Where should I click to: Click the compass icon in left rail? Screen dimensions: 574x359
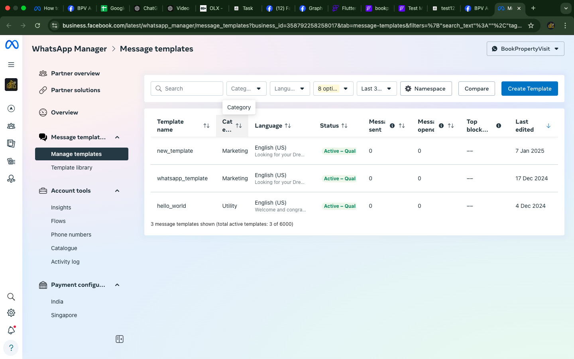coord(11,108)
